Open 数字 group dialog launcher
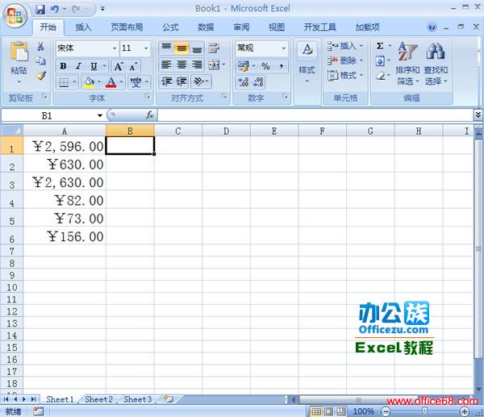Screen dimensions: 484x417 click(286, 97)
